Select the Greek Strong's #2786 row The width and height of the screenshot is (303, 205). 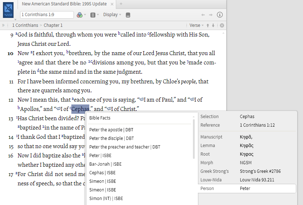coord(247,171)
